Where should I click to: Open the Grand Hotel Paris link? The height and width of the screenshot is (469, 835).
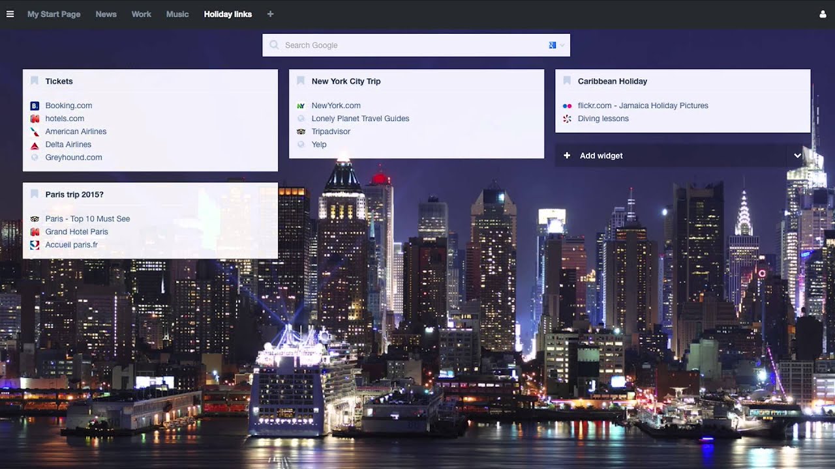point(76,232)
